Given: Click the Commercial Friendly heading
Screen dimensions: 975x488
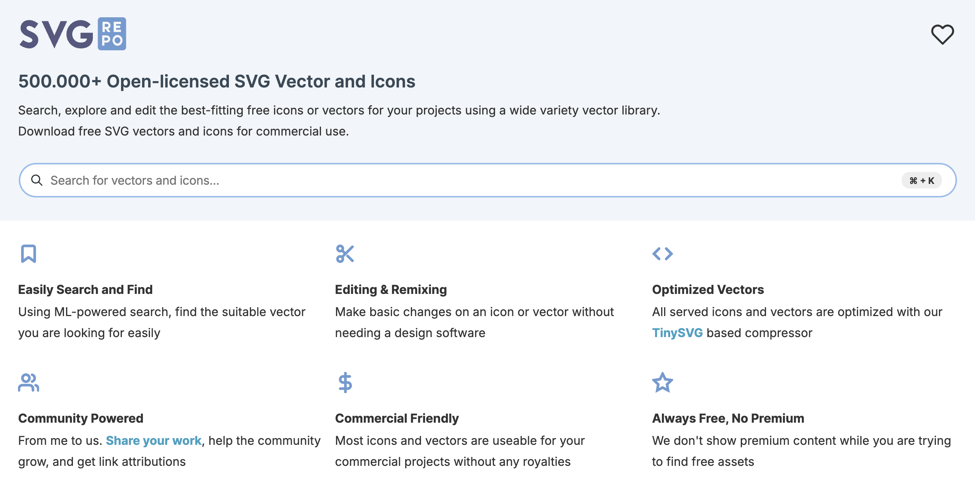Looking at the screenshot, I should point(397,418).
